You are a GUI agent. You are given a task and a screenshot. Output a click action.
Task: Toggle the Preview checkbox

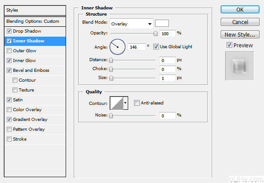pyautogui.click(x=229, y=45)
